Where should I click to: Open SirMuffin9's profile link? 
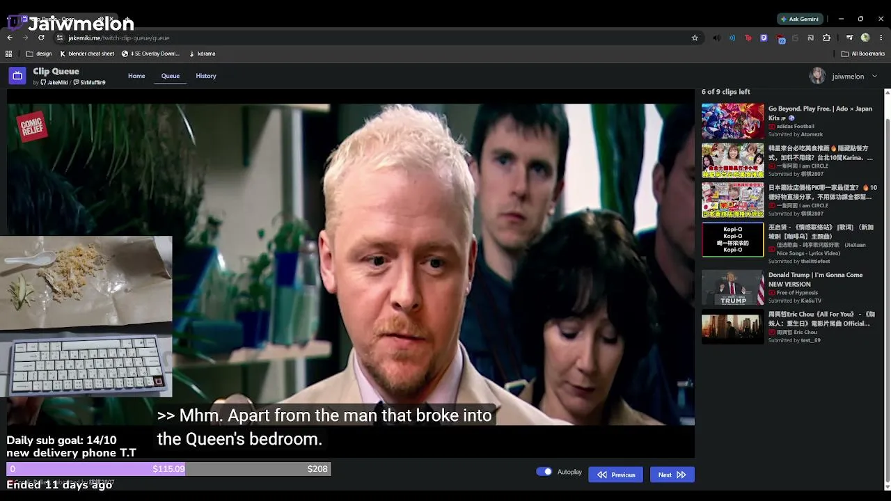pyautogui.click(x=89, y=83)
